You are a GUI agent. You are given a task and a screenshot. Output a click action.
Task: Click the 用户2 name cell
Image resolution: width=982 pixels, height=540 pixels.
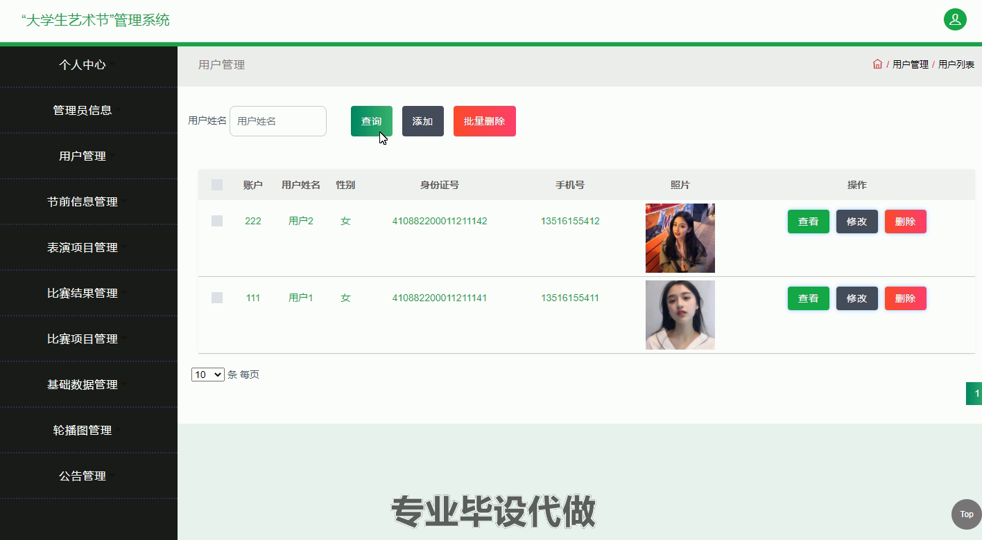click(x=301, y=221)
